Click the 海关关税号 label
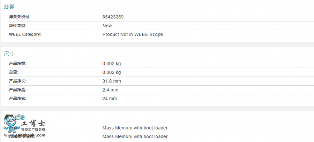This screenshot has width=314, height=142. point(20,17)
